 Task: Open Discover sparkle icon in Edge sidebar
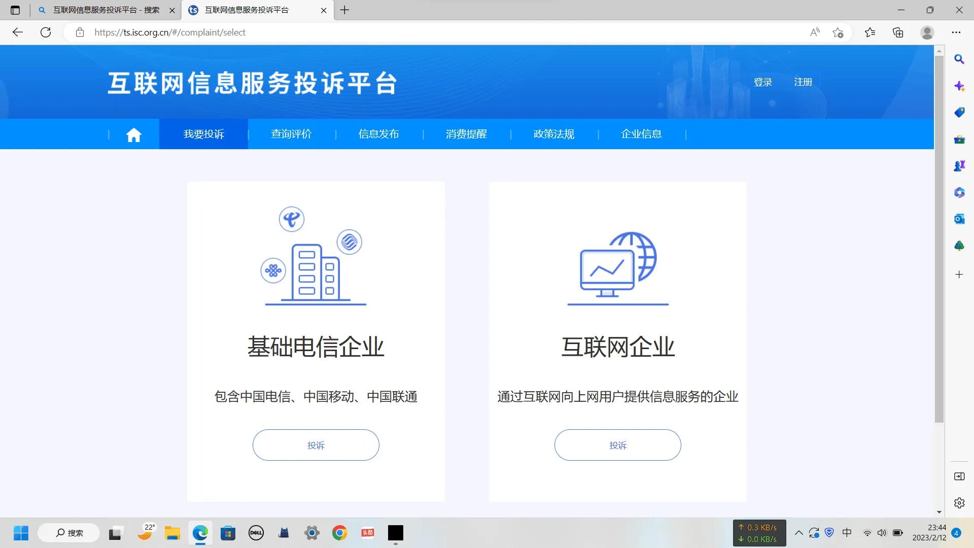click(959, 86)
